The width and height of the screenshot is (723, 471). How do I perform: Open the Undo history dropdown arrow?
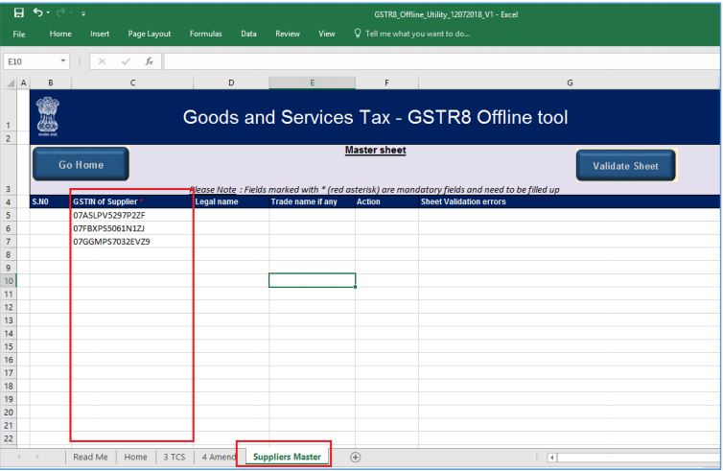click(48, 13)
